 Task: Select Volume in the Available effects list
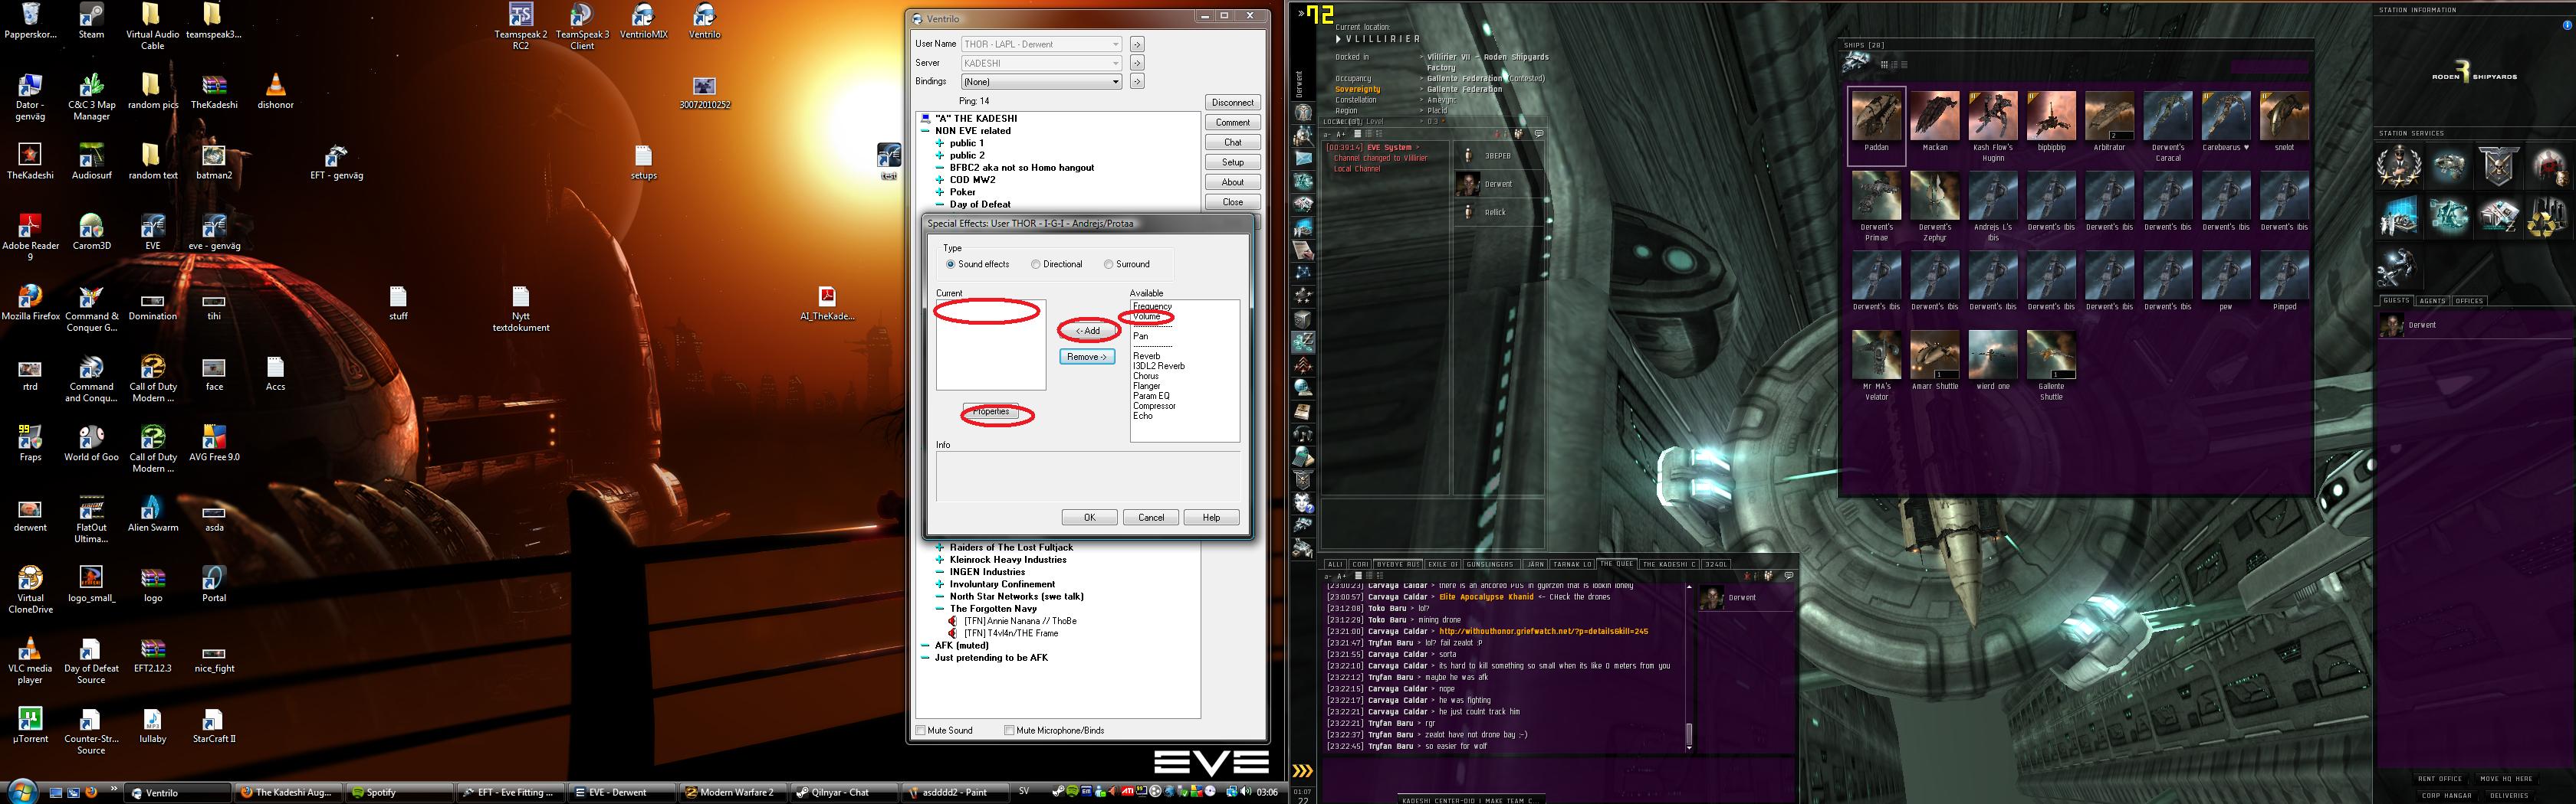pos(1146,316)
